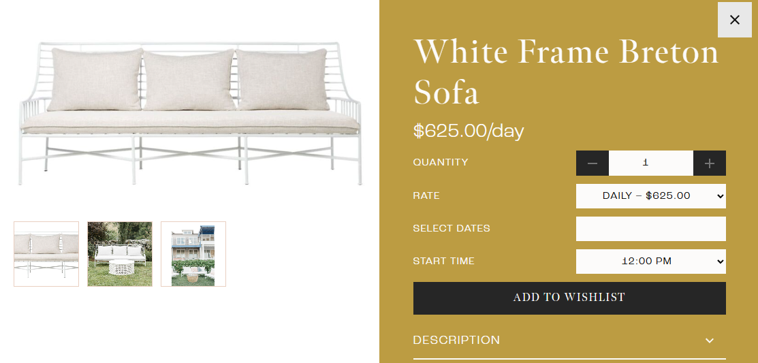
Task: Click the Rate label
Action: [x=426, y=195]
